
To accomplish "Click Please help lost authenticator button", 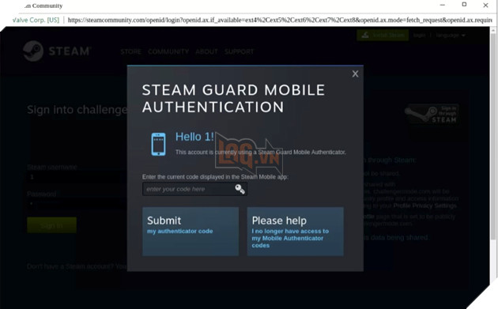I will point(296,232).
